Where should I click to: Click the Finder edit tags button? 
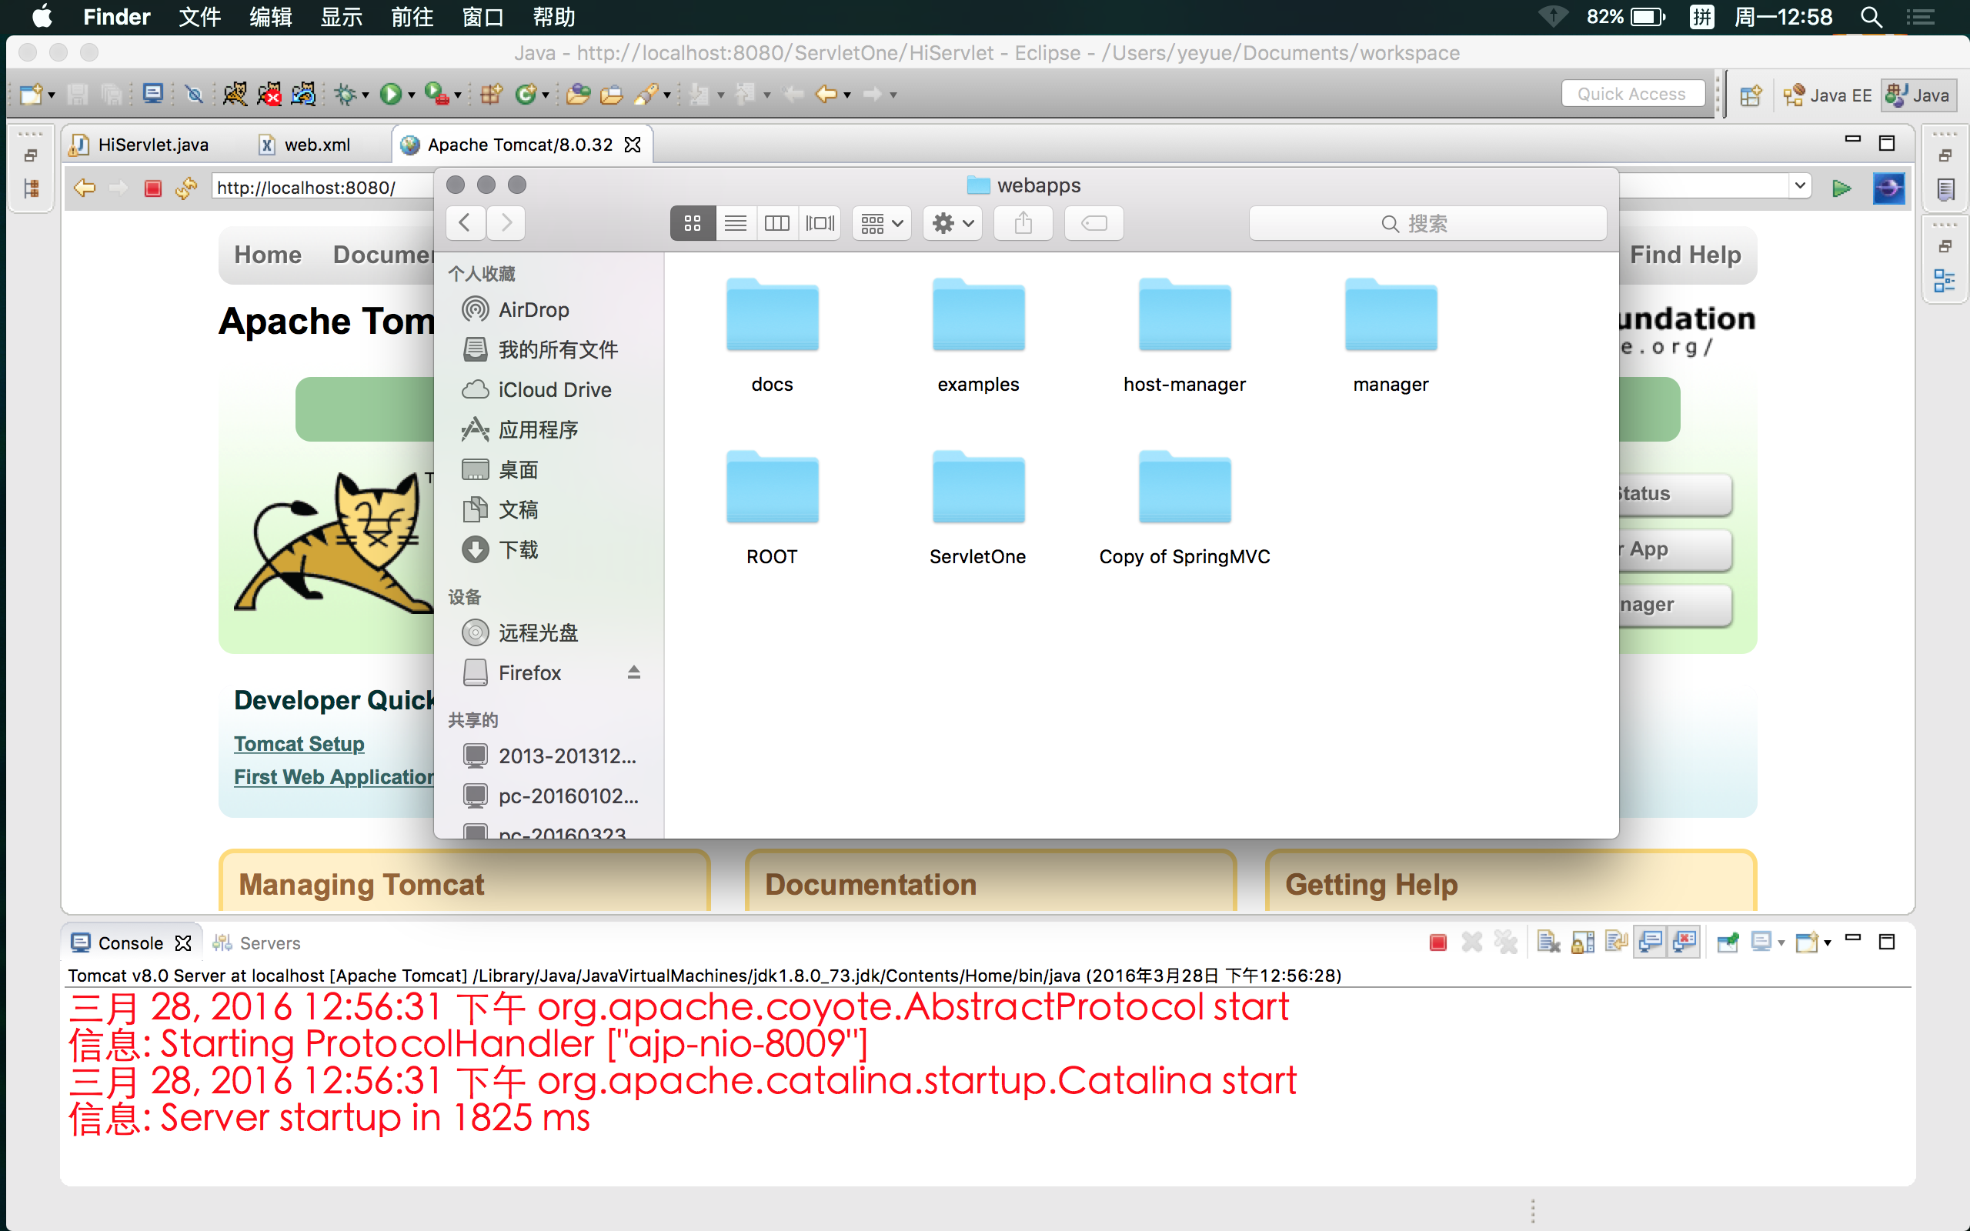coord(1094,223)
